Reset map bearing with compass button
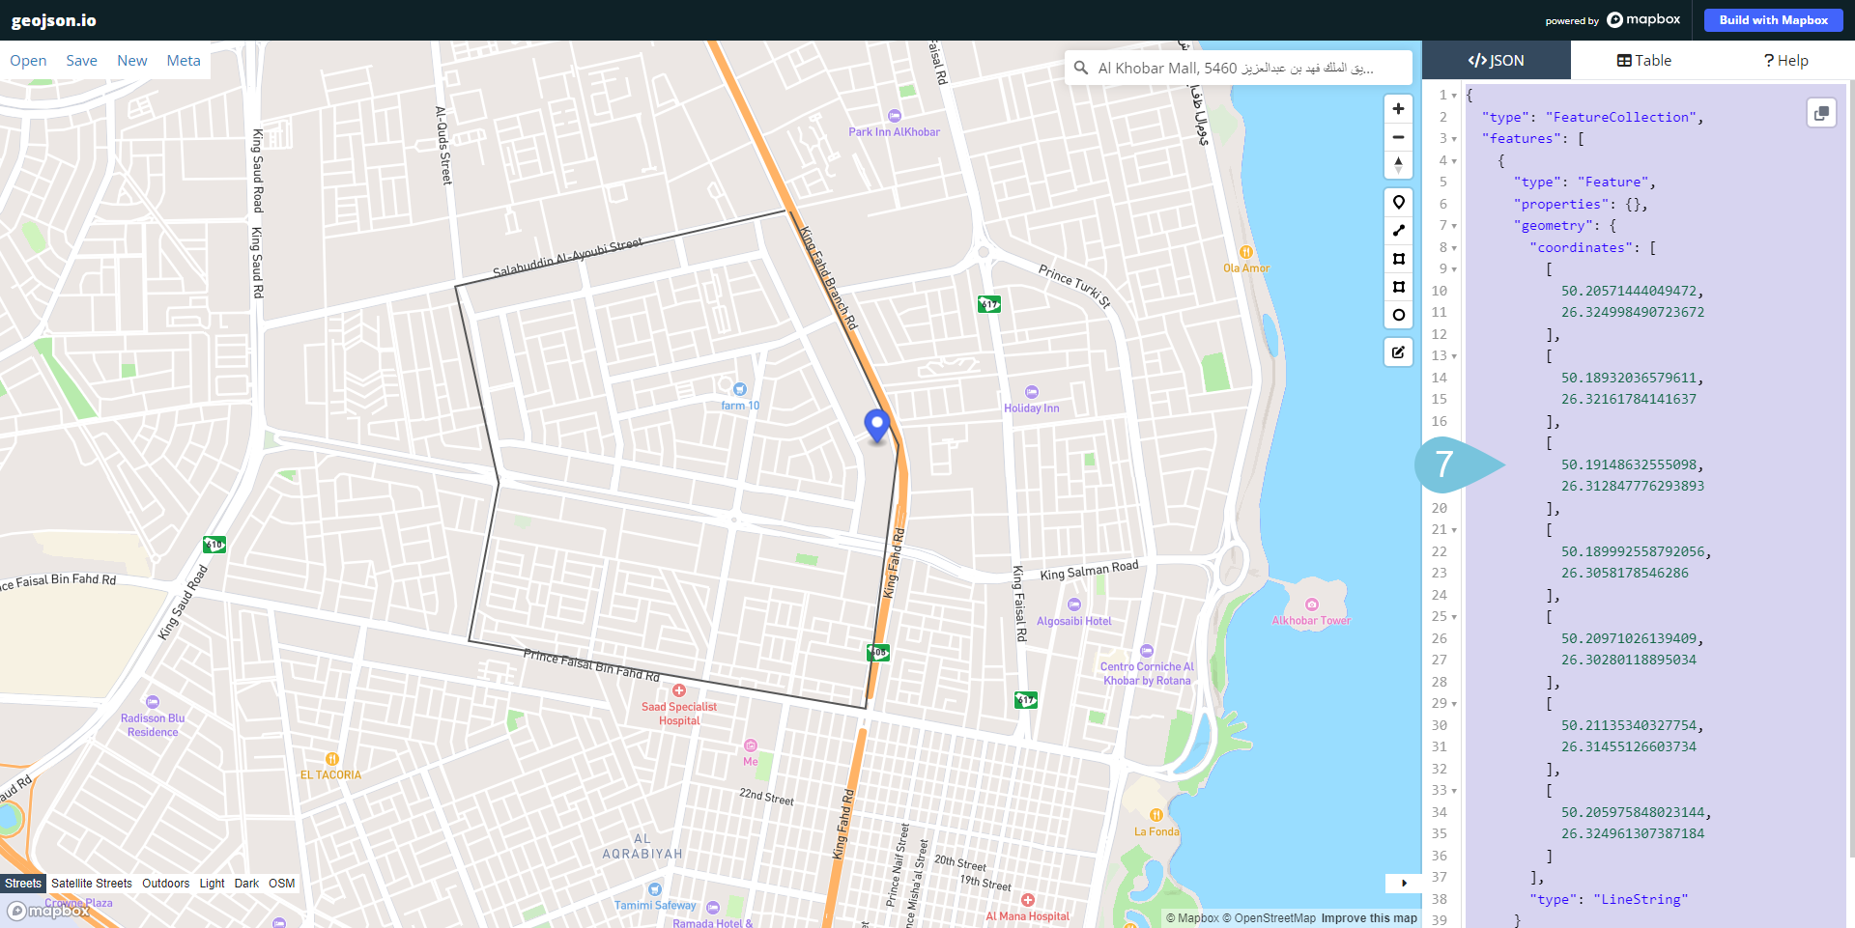The width and height of the screenshot is (1855, 928). [x=1398, y=165]
